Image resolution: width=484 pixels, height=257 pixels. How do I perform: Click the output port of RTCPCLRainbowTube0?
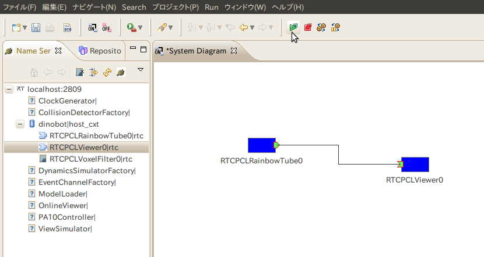pos(277,145)
